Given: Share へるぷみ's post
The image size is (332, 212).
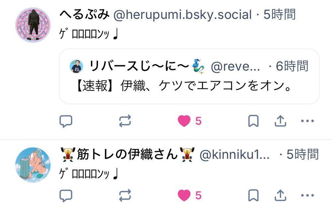Looking at the screenshot, I should [x=280, y=121].
